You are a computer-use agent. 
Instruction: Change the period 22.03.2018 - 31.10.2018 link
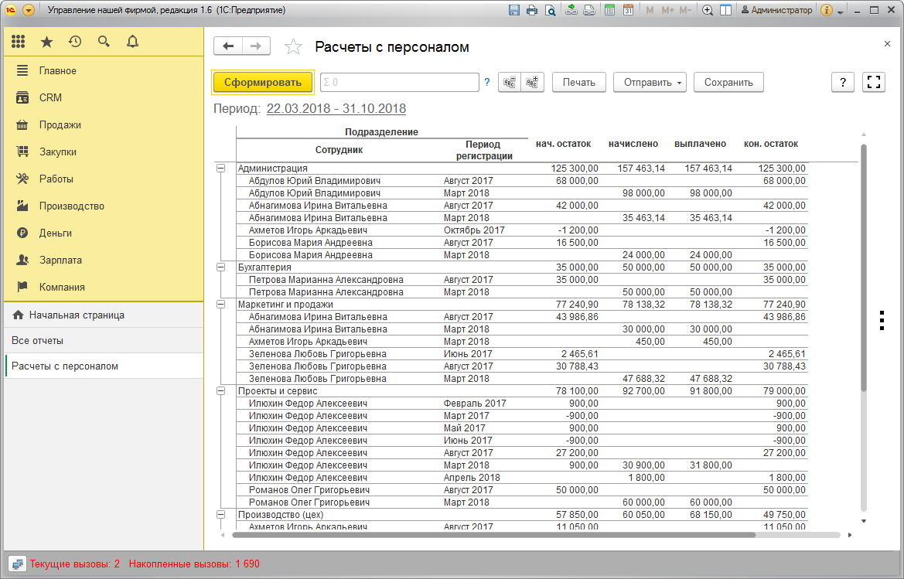pyautogui.click(x=336, y=109)
